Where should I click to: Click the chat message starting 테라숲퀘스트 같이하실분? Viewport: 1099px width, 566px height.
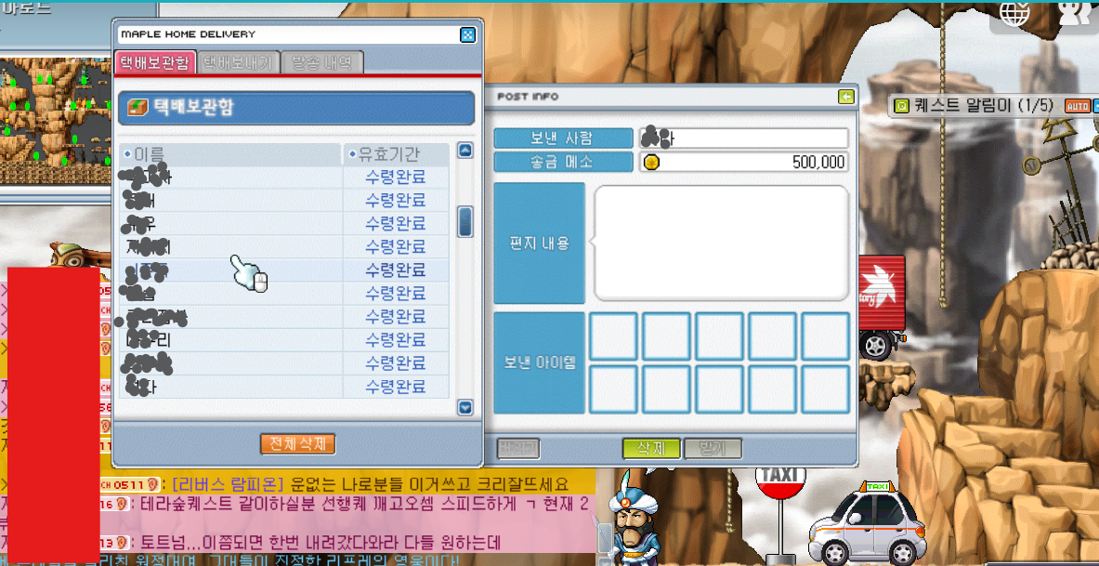pyautogui.click(x=364, y=504)
